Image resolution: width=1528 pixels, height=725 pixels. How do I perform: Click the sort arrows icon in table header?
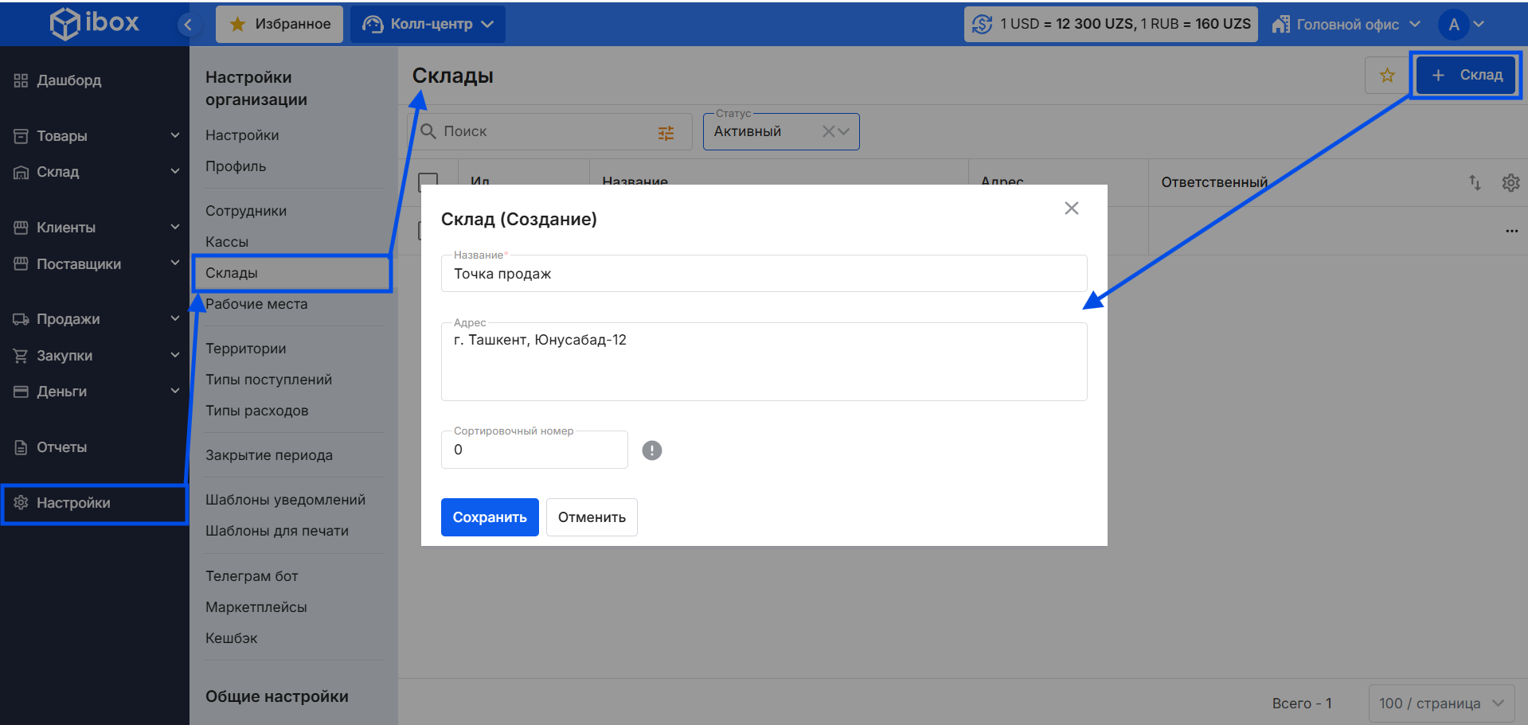click(x=1475, y=182)
